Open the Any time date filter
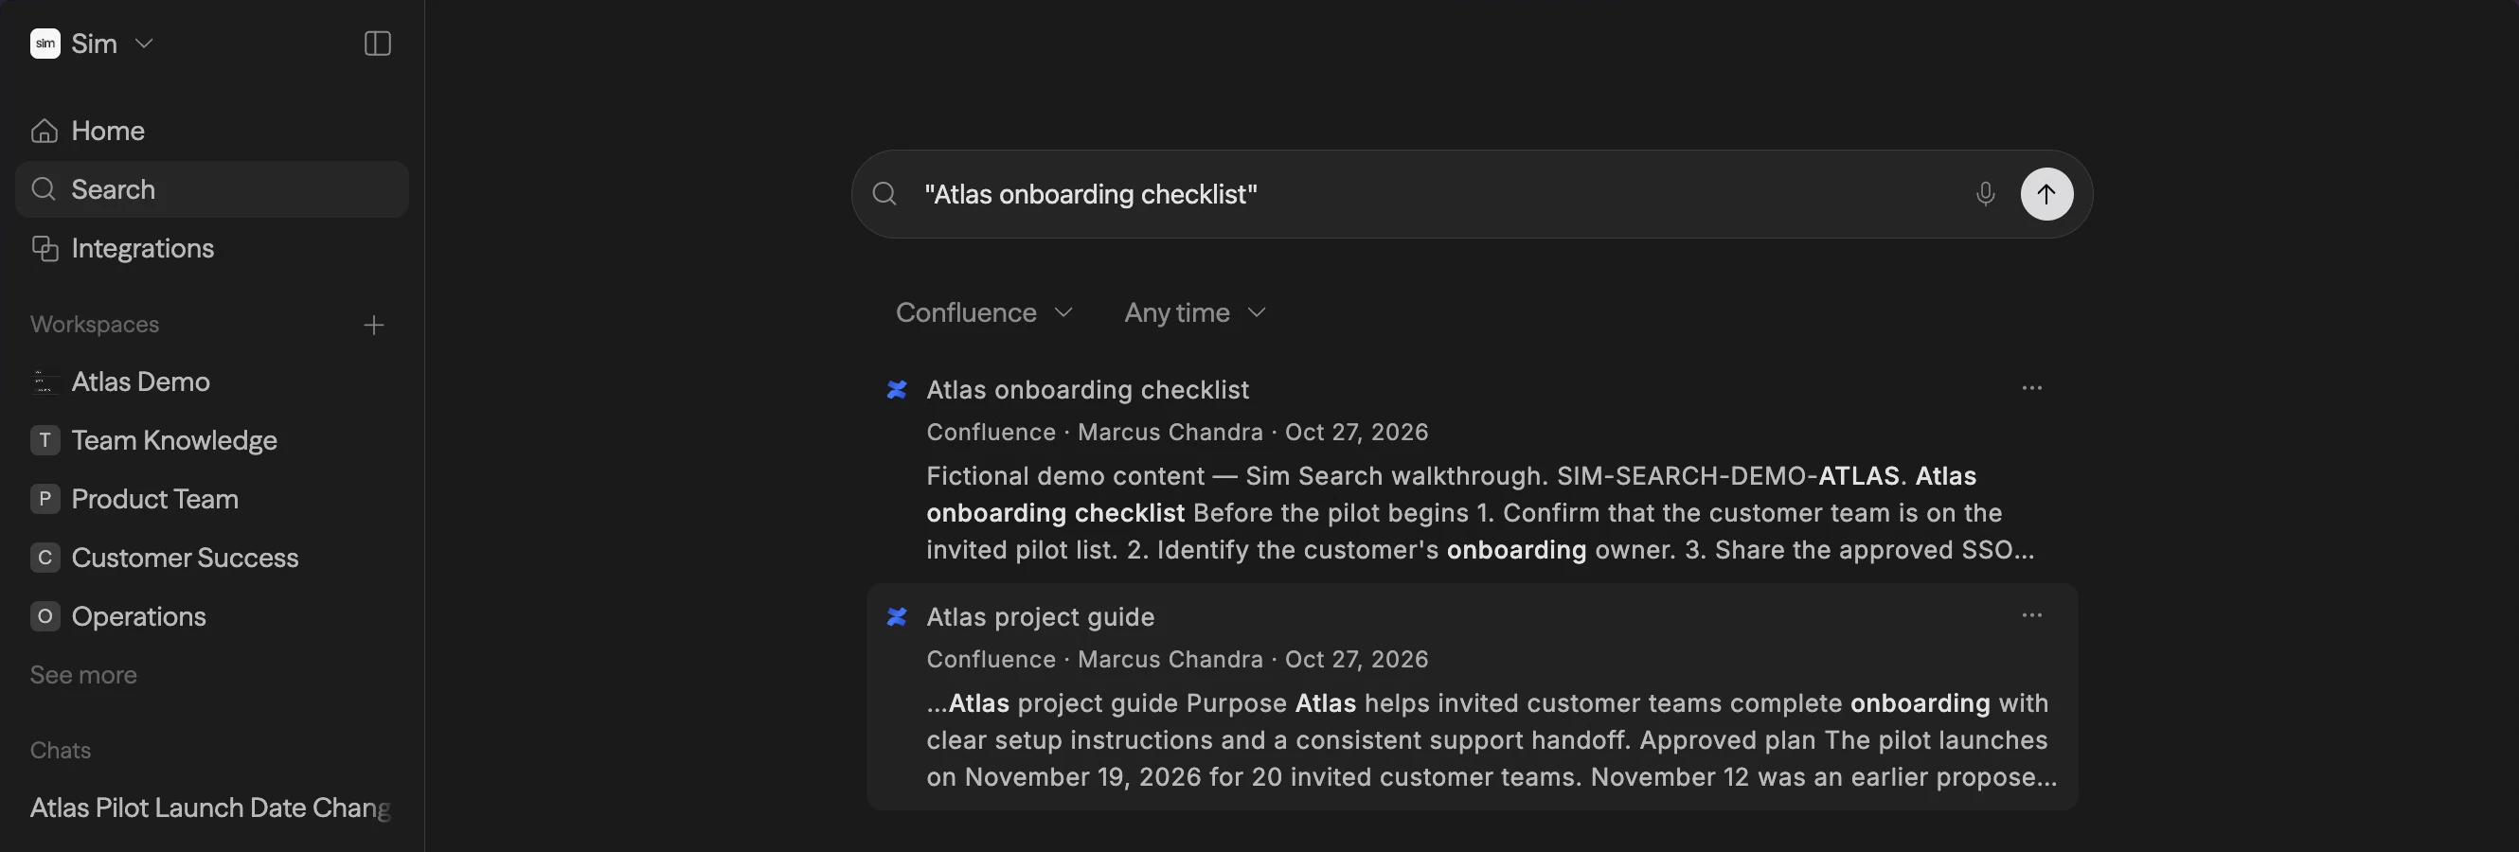 [1195, 312]
